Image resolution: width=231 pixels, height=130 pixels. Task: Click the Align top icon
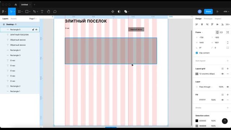coord(212,24)
